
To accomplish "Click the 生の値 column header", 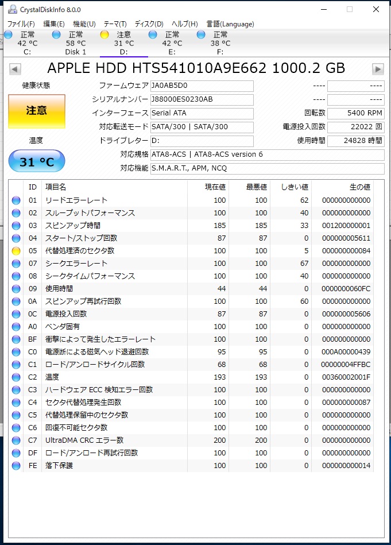I will click(360, 187).
